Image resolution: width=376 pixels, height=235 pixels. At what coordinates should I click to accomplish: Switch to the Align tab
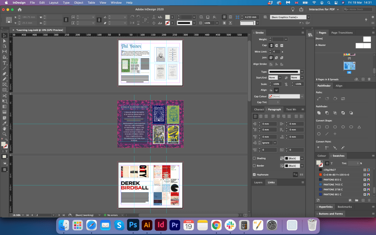[x=339, y=86]
